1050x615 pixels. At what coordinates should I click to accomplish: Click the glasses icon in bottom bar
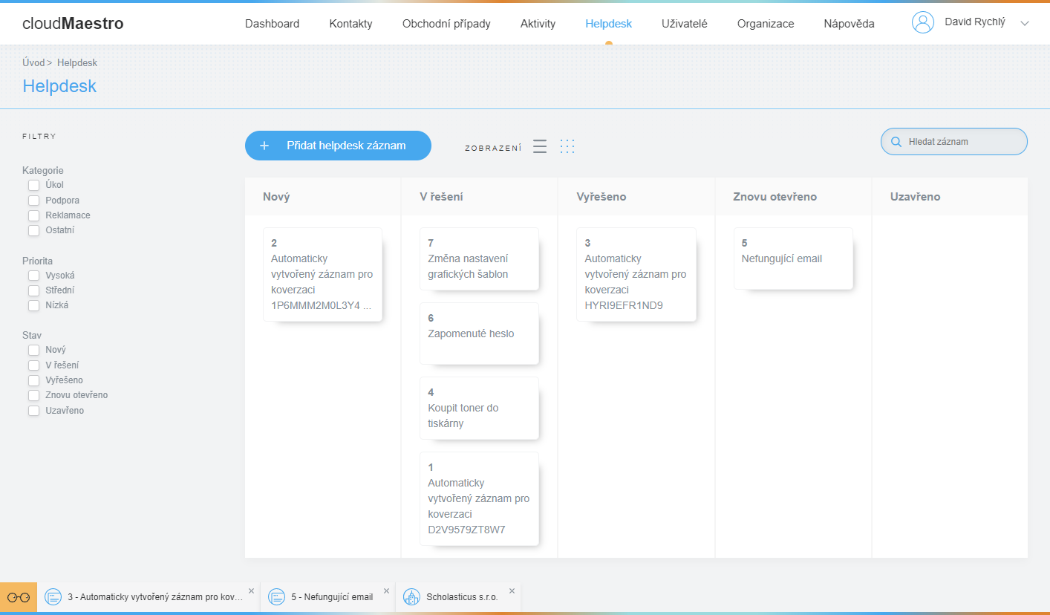click(x=19, y=597)
